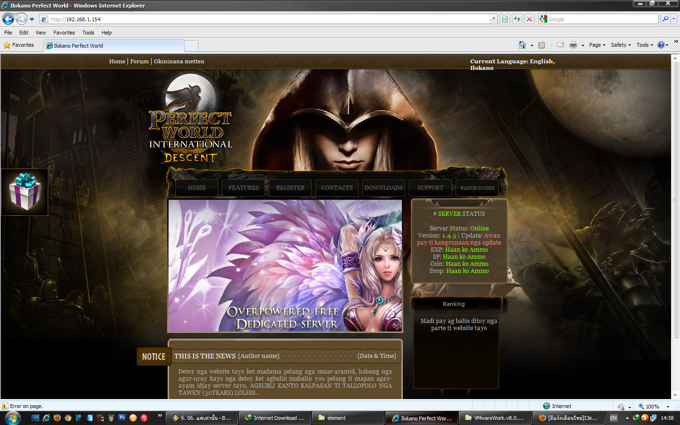This screenshot has width=680, height=425.
Task: Click the blue Help question mark icon
Action: [661, 45]
